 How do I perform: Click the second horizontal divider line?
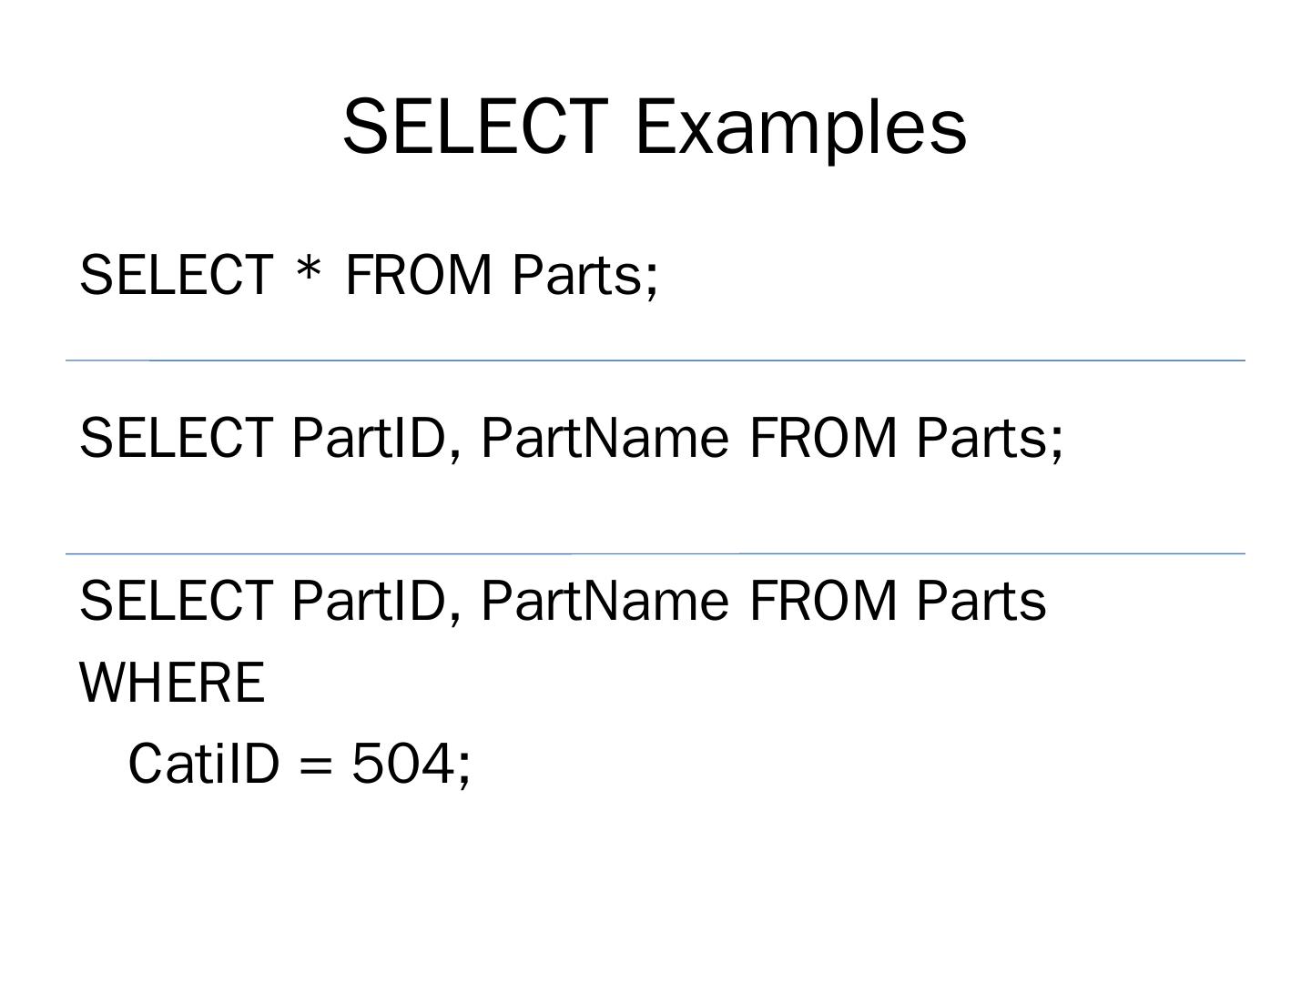(x=655, y=553)
